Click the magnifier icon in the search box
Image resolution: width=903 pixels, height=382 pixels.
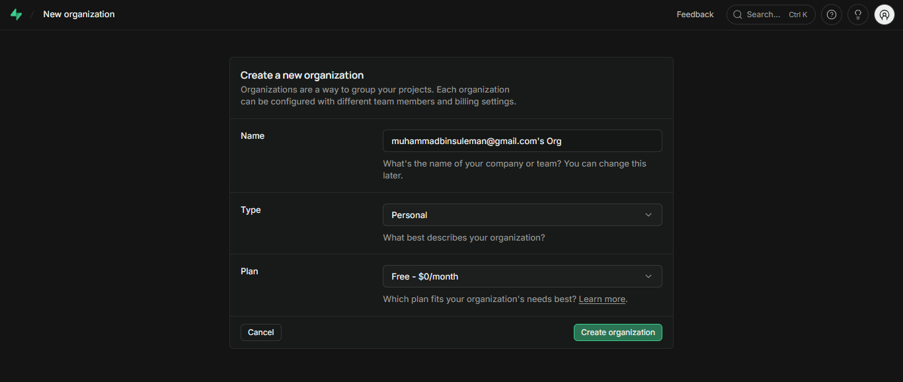tap(738, 15)
